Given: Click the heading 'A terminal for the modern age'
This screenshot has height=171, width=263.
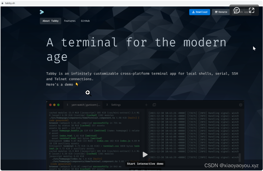Looking at the screenshot, I should pyautogui.click(x=136, y=50).
